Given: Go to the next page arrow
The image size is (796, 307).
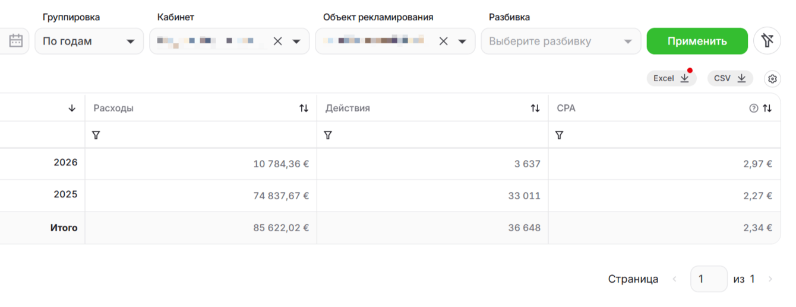Looking at the screenshot, I should click(x=770, y=279).
